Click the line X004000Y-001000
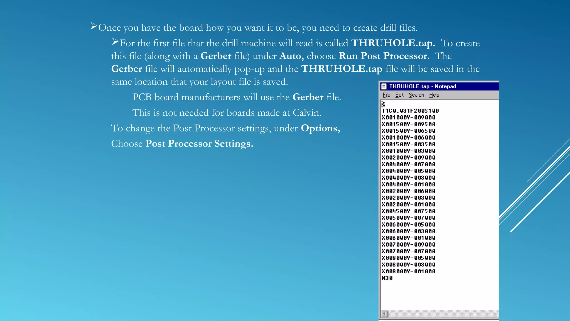Image resolution: width=570 pixels, height=321 pixels. (x=409, y=184)
